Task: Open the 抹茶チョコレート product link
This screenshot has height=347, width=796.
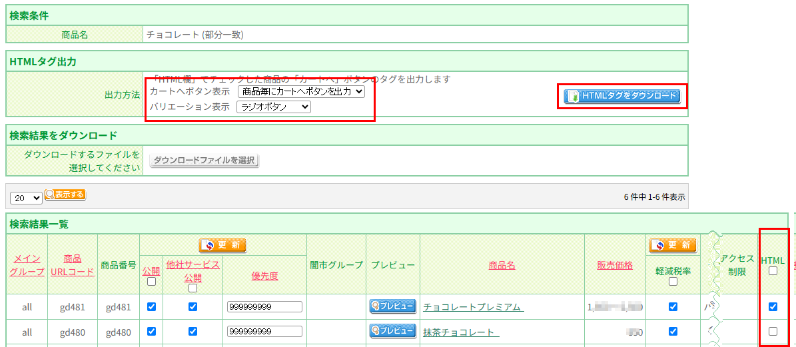Action: (462, 332)
